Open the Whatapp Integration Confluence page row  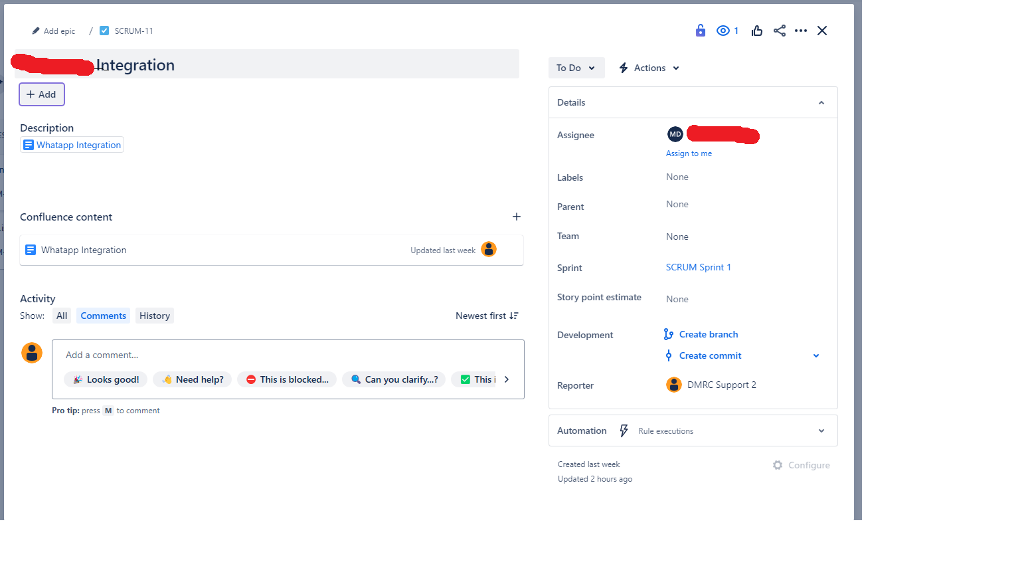pos(272,250)
